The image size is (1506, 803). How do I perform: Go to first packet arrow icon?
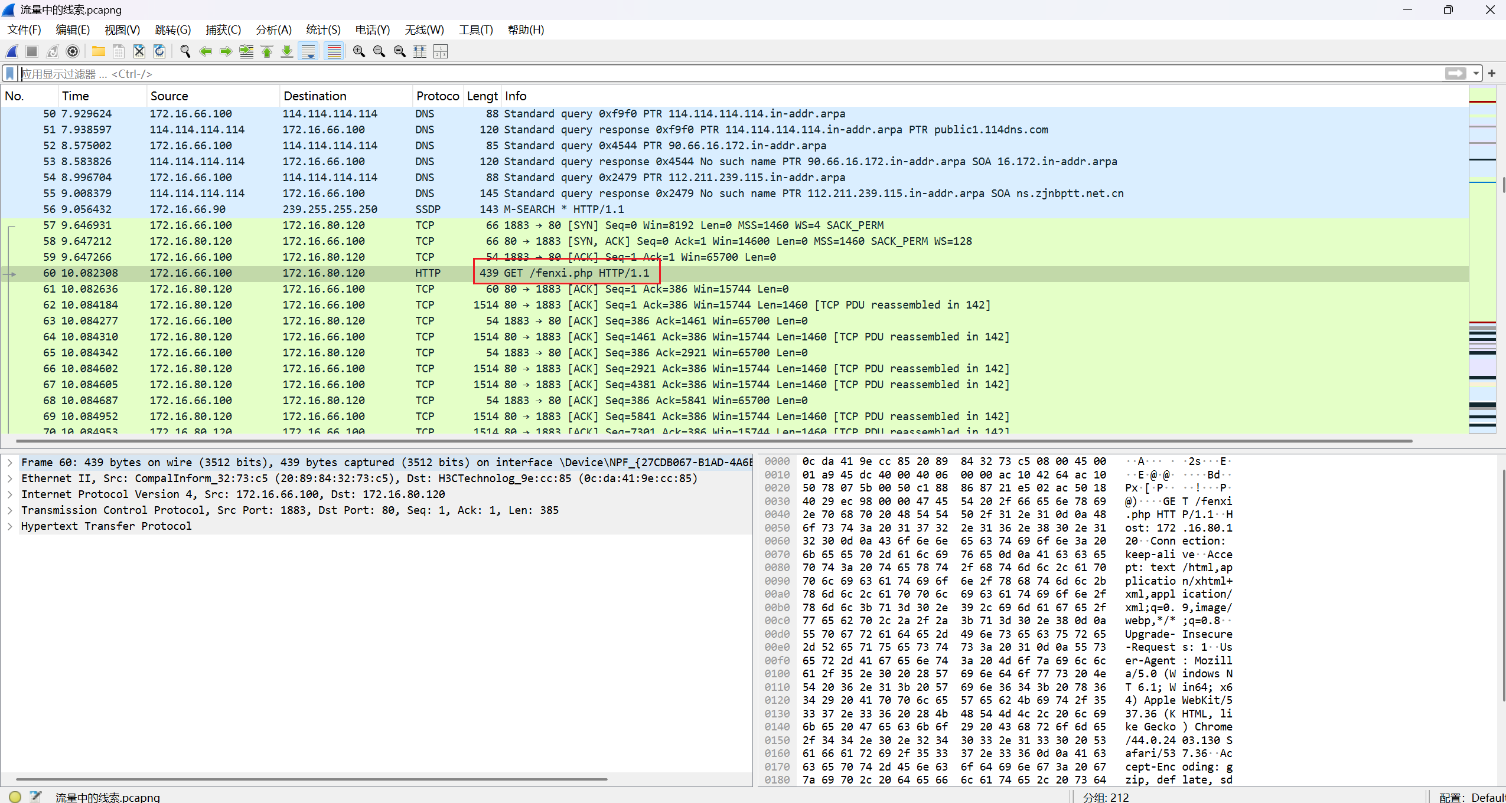coord(267,52)
